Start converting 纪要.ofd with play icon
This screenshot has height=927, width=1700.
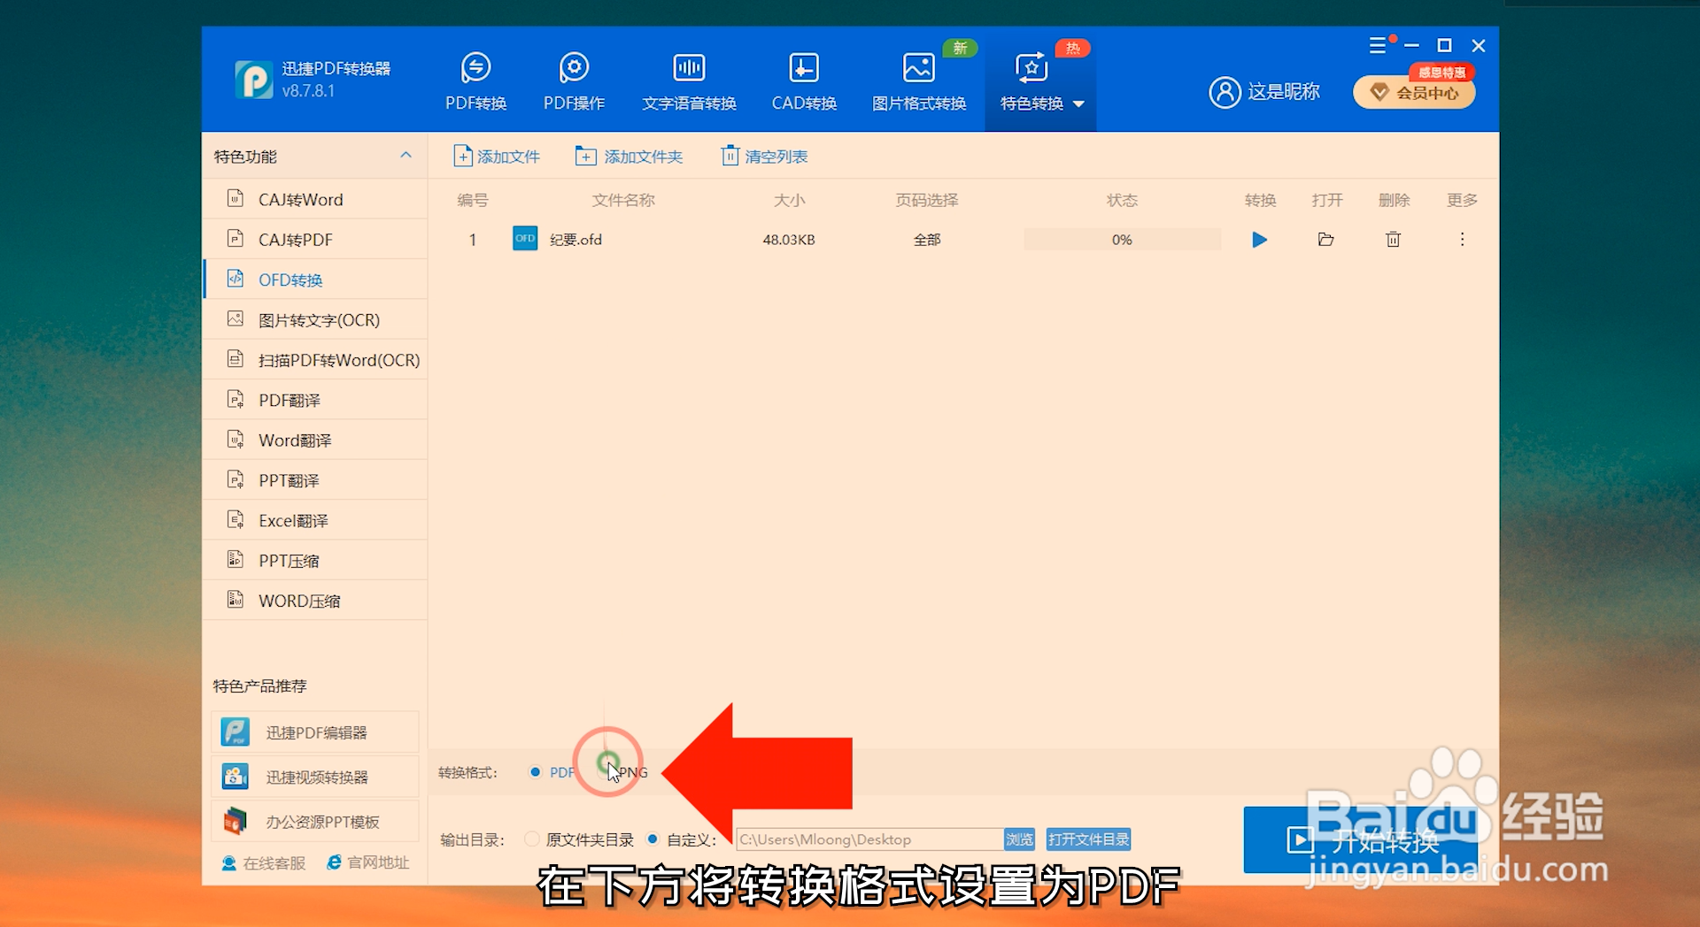click(1259, 240)
